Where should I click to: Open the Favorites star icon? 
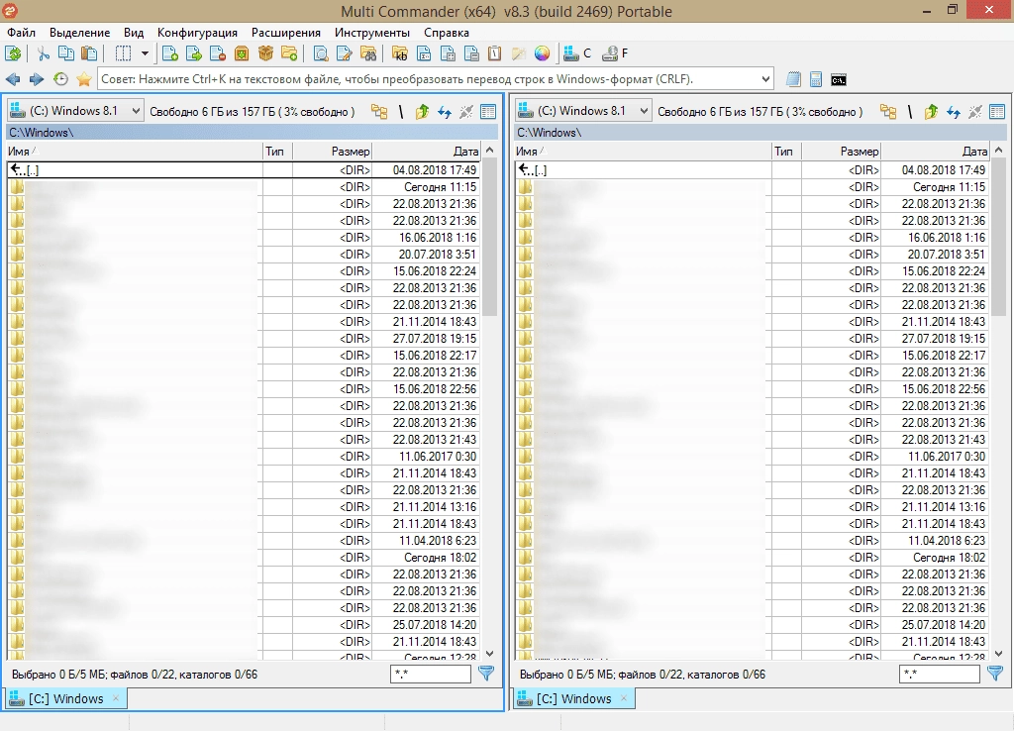(84, 79)
